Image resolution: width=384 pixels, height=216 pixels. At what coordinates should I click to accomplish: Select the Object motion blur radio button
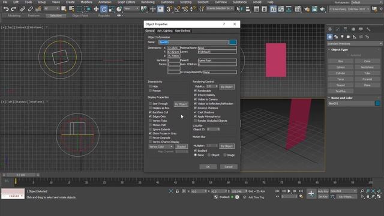209,155
